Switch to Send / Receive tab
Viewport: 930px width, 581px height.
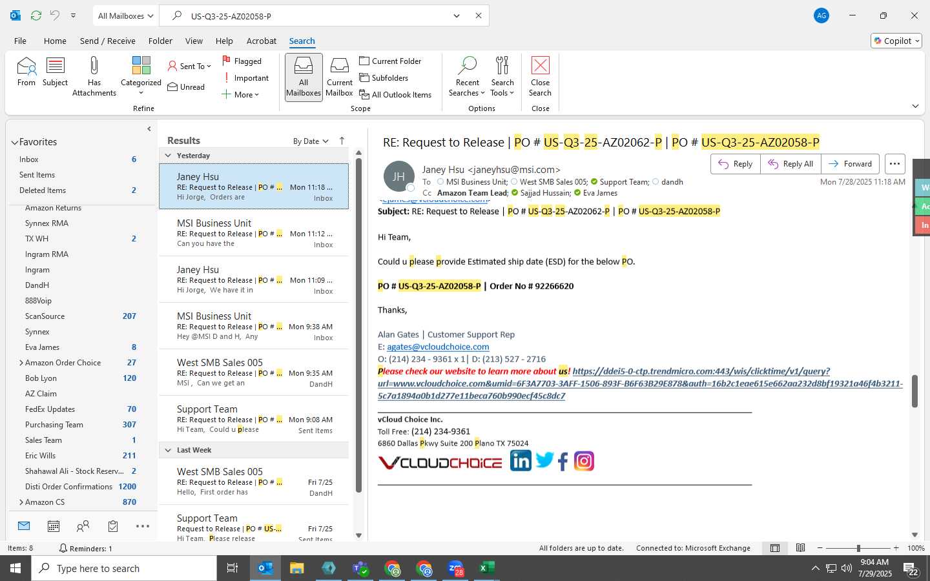(108, 41)
